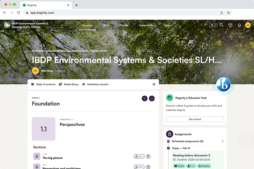Click the settings gear on the content bar
Screen dimensions: 254x169
(x=154, y=84)
